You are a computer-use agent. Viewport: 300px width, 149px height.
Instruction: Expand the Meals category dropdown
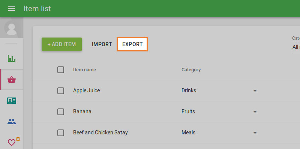click(255, 133)
